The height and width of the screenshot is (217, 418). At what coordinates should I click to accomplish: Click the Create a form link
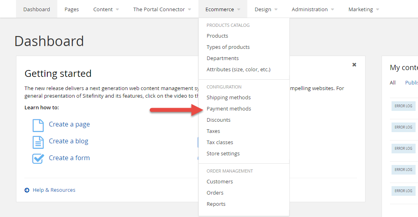[x=69, y=158]
